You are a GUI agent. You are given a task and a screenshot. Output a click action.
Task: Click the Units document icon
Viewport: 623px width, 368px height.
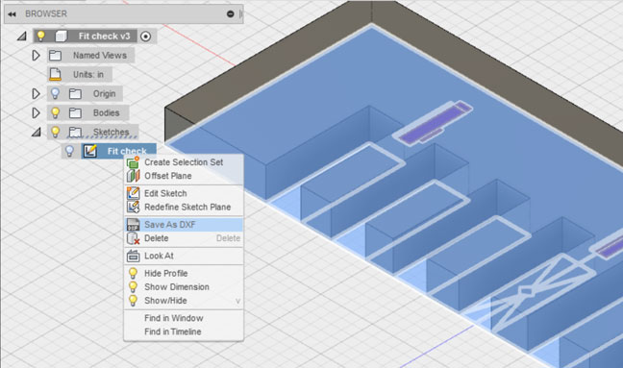point(55,74)
